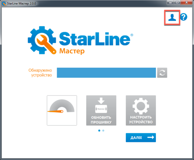Close the StarLine Мастер window

point(186,3)
